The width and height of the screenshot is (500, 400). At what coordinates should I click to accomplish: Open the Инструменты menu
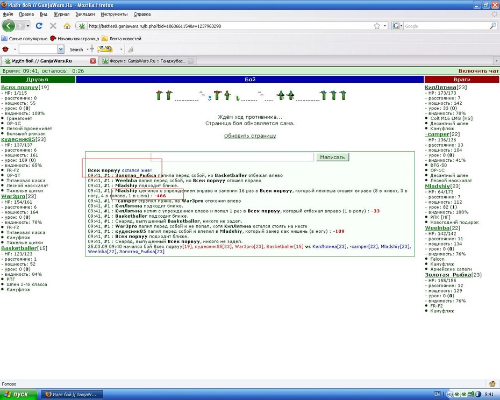[114, 14]
